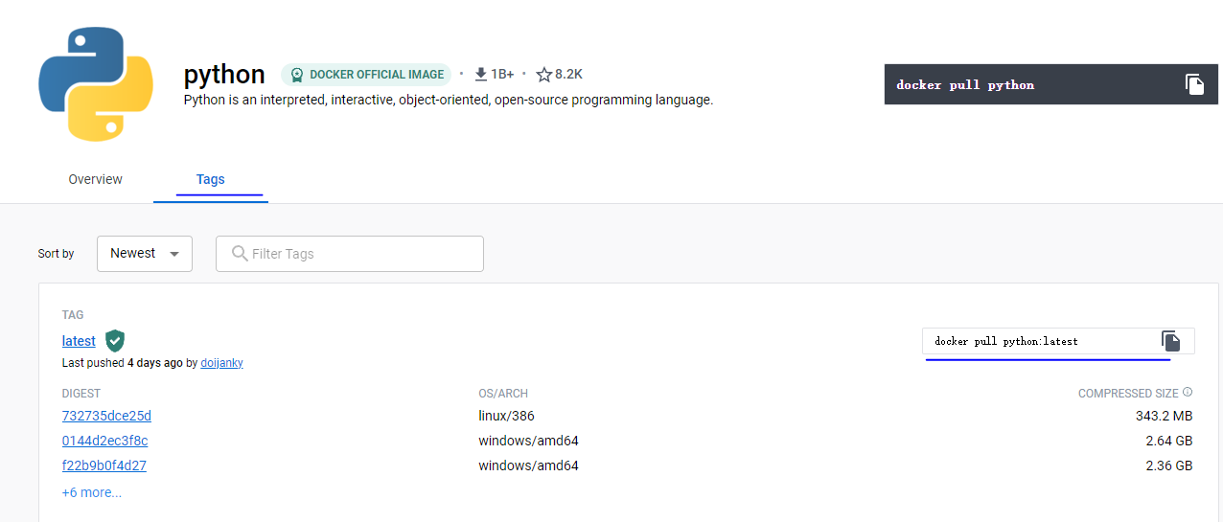Open doijanky user profile link

coord(221,363)
